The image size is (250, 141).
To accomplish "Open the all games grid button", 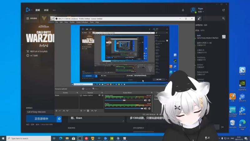I will (x=32, y=18).
